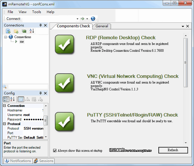The width and height of the screenshot is (194, 166).
Task: Click Default Inheritance icon in Config toolbar
Action: pyautogui.click(x=40, y=99)
